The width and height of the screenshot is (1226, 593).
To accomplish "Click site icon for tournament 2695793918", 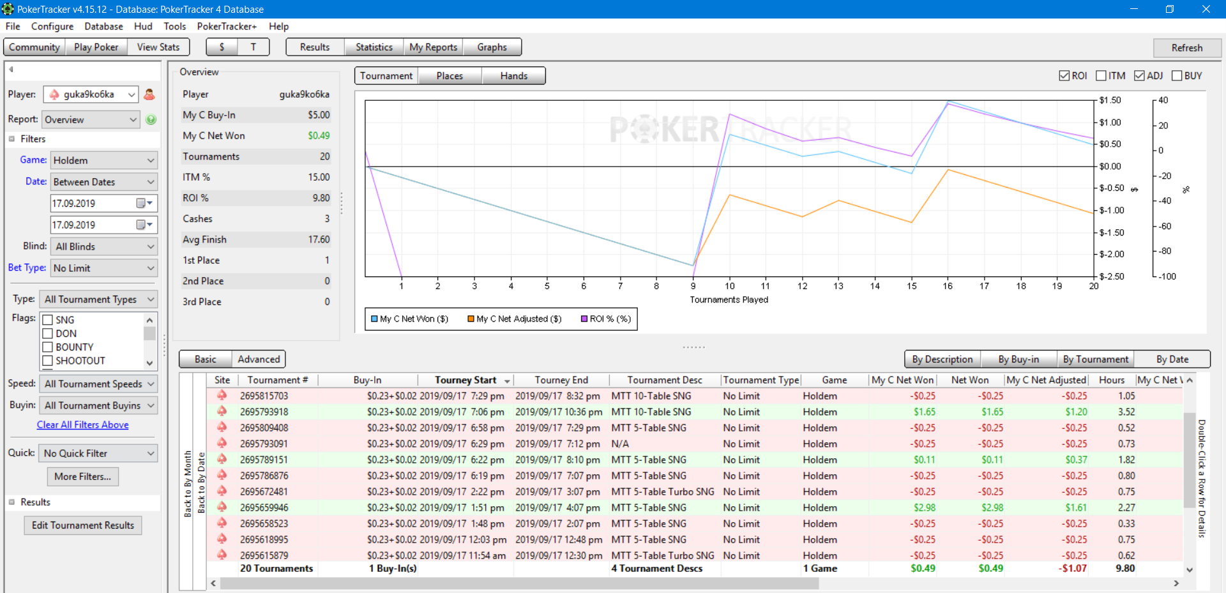I will click(222, 412).
